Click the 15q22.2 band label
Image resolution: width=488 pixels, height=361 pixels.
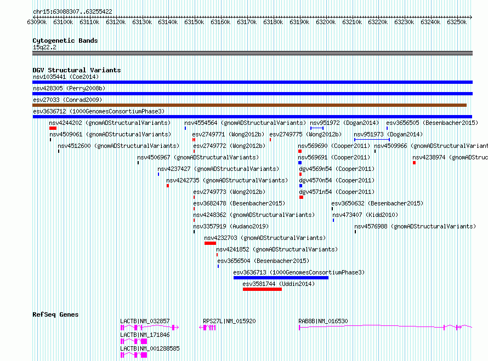pyautogui.click(x=44, y=47)
